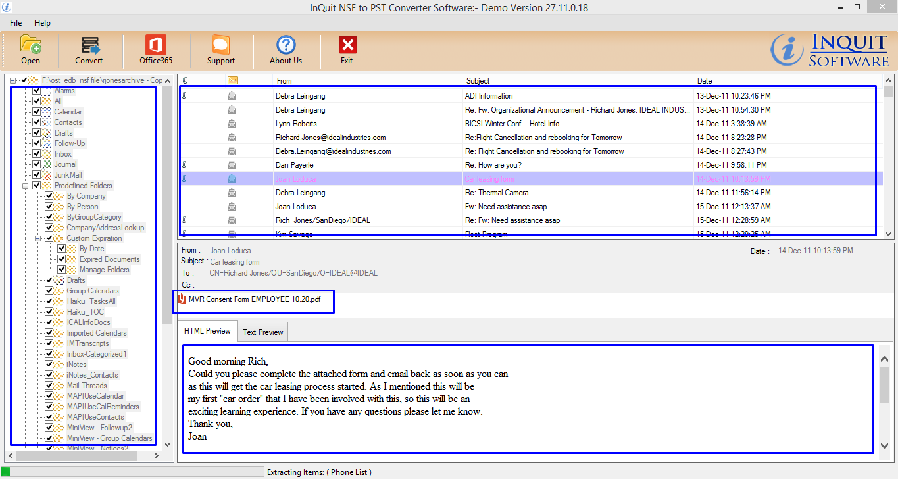Toggle the root archive file checkbox
This screenshot has height=479, width=898.
[x=24, y=80]
